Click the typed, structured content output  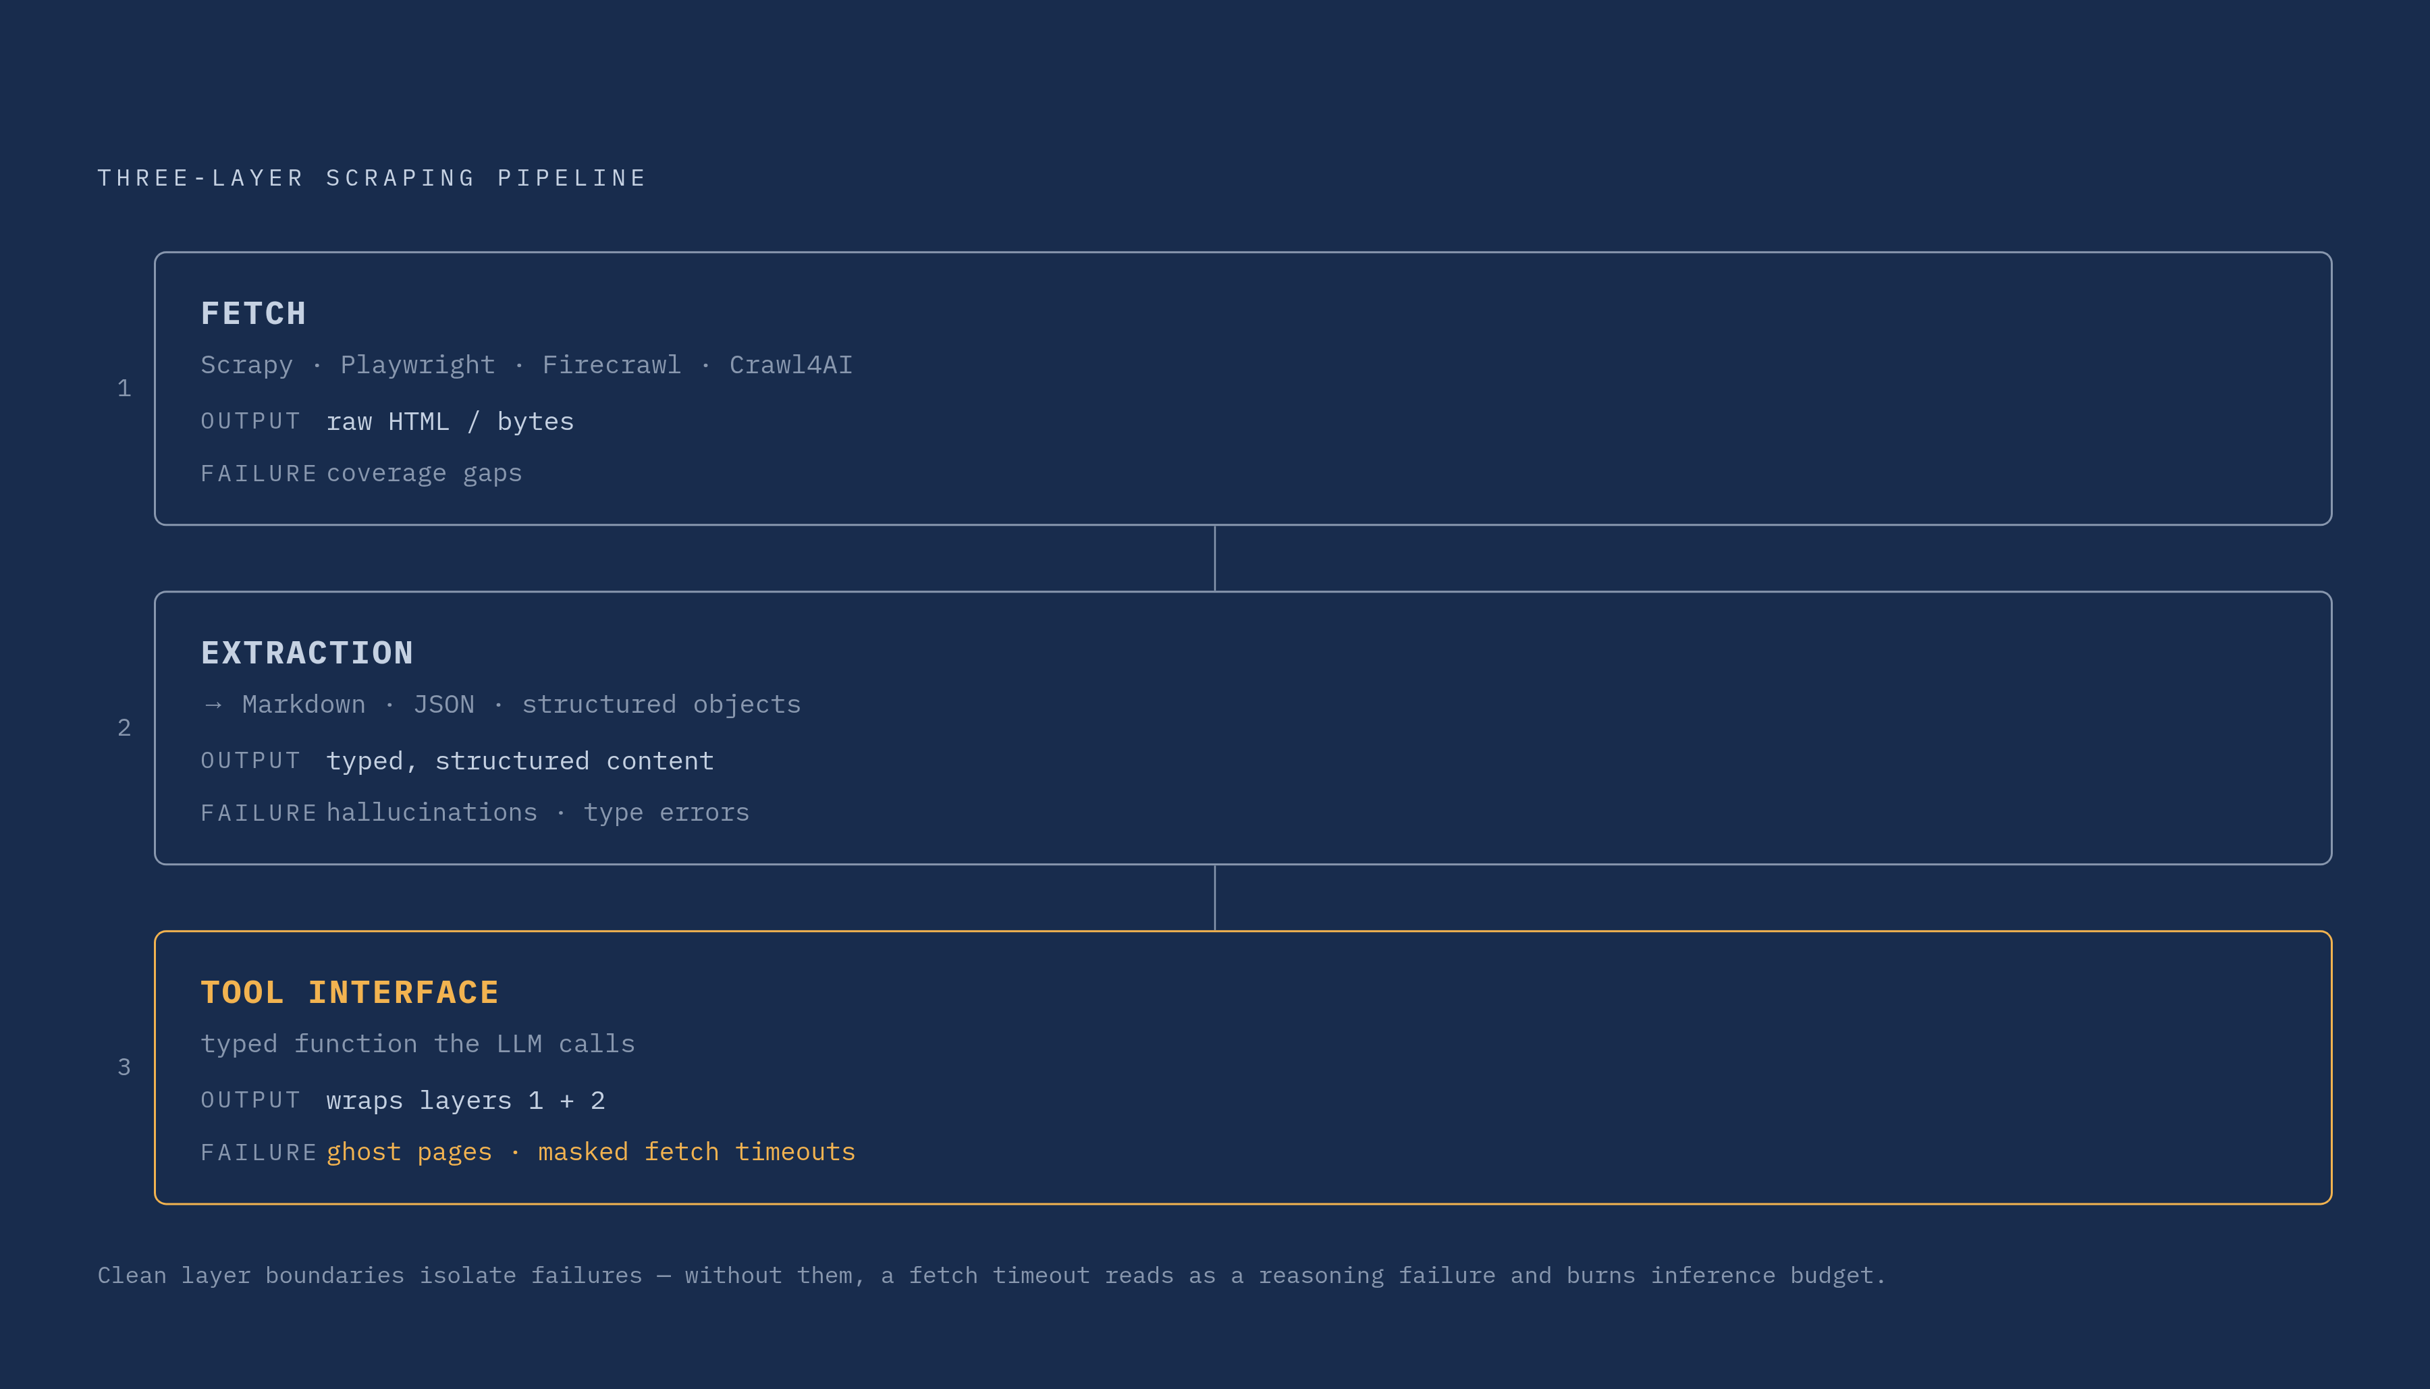coord(520,761)
